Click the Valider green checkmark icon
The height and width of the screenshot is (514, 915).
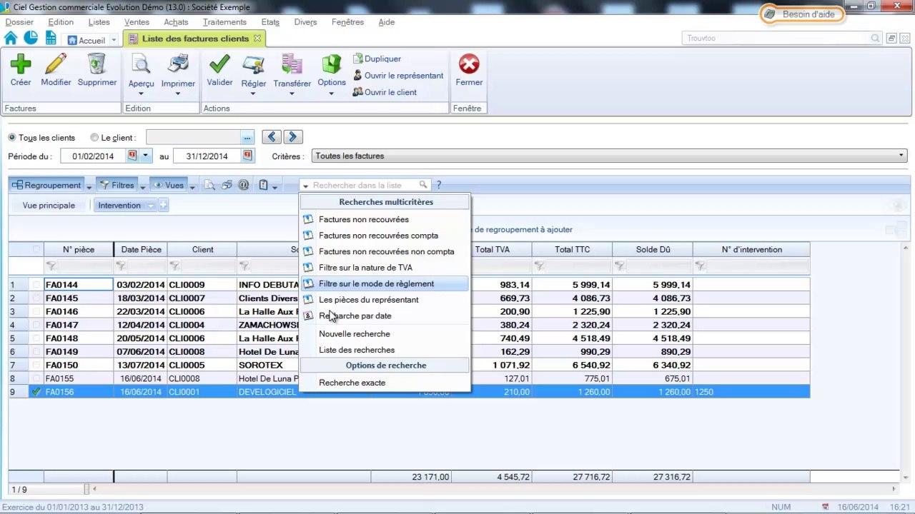click(219, 65)
